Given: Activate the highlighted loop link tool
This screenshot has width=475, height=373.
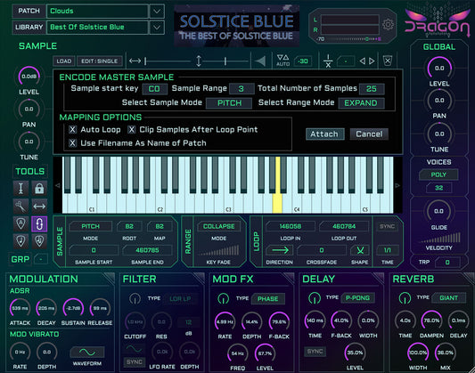Looking at the screenshot, I should pyautogui.click(x=39, y=224).
